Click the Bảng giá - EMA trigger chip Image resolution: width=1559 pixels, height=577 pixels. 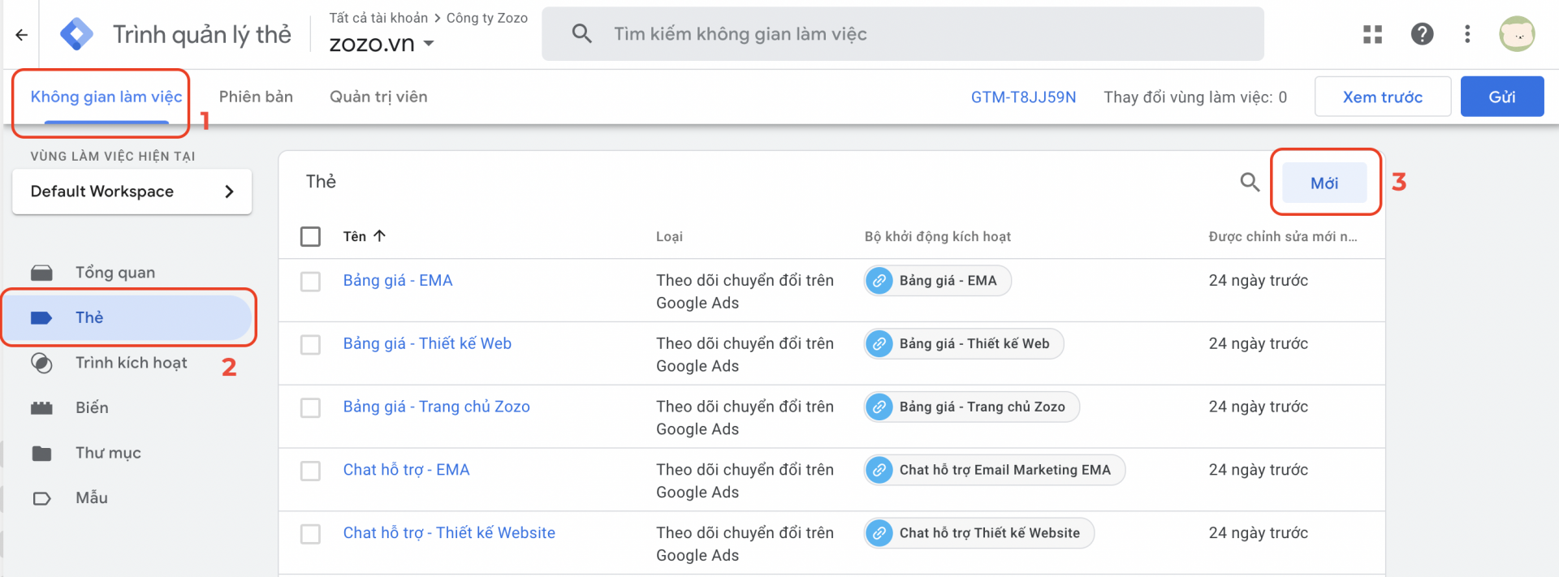click(x=938, y=281)
